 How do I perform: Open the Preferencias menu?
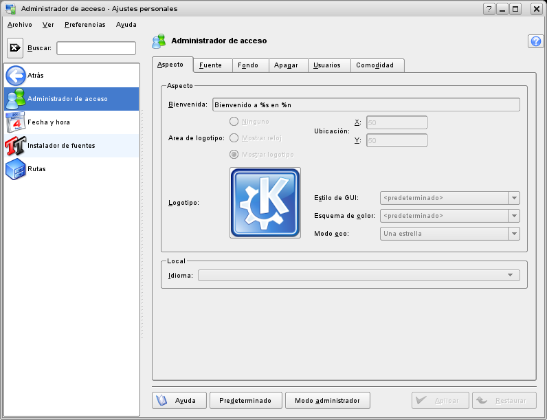(85, 24)
